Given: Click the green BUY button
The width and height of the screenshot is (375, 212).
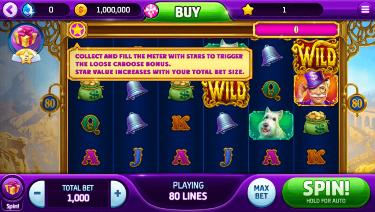Looking at the screenshot, I should point(188,12).
